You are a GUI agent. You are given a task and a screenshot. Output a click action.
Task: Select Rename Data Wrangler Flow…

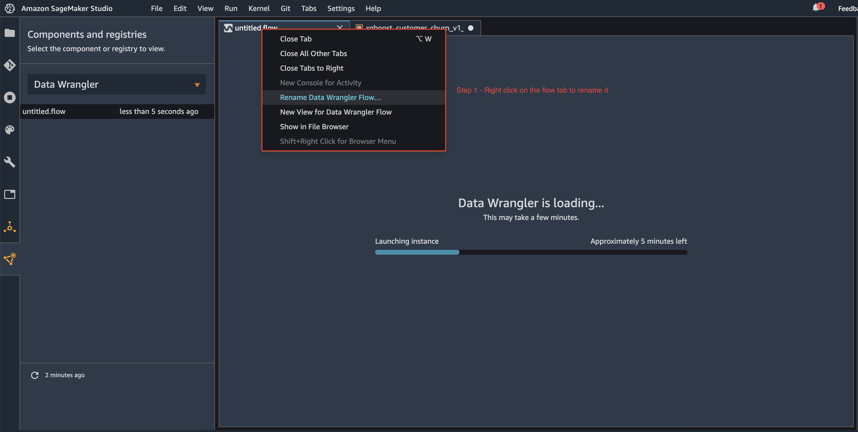point(354,97)
